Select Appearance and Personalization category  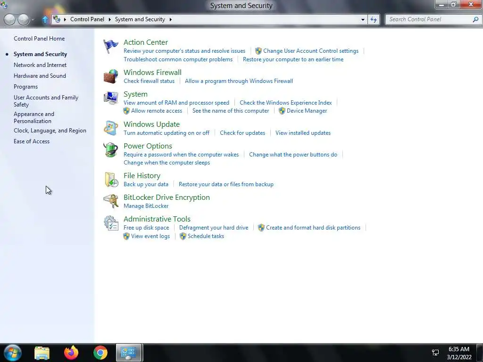point(34,117)
